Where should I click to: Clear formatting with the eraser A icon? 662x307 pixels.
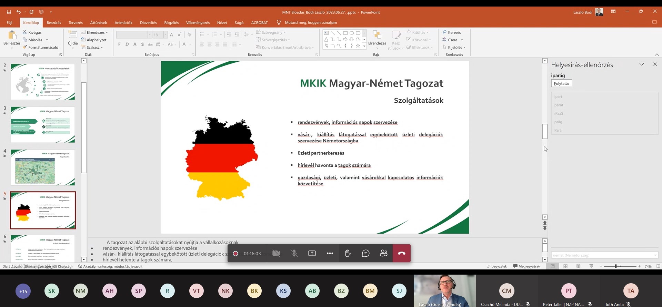point(189,35)
